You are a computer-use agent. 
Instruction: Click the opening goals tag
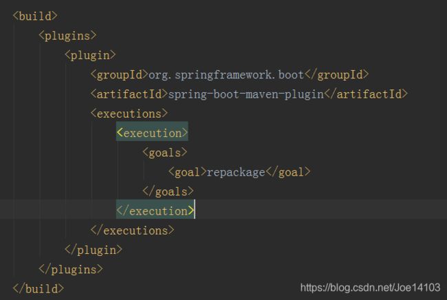(165, 153)
